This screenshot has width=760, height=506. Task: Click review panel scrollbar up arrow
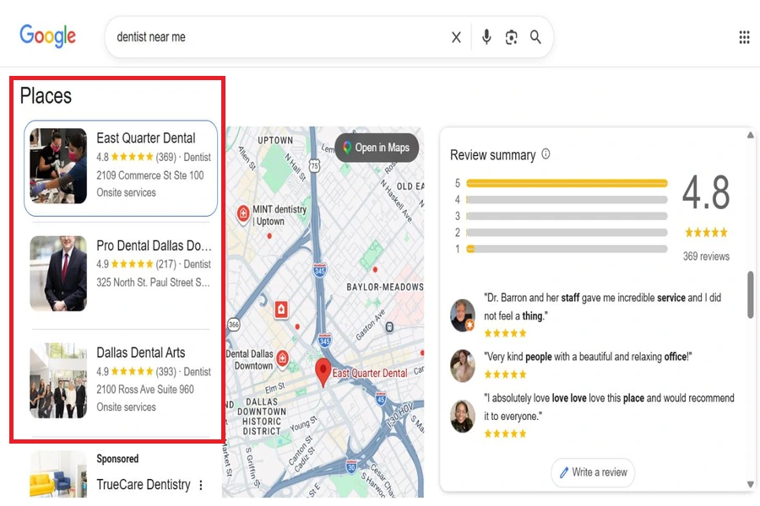pos(751,135)
